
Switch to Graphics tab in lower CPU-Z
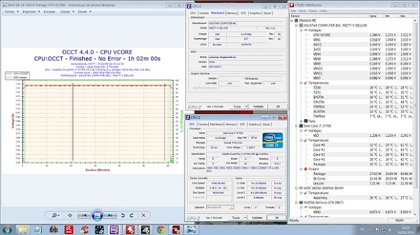pyautogui.click(x=254, y=124)
